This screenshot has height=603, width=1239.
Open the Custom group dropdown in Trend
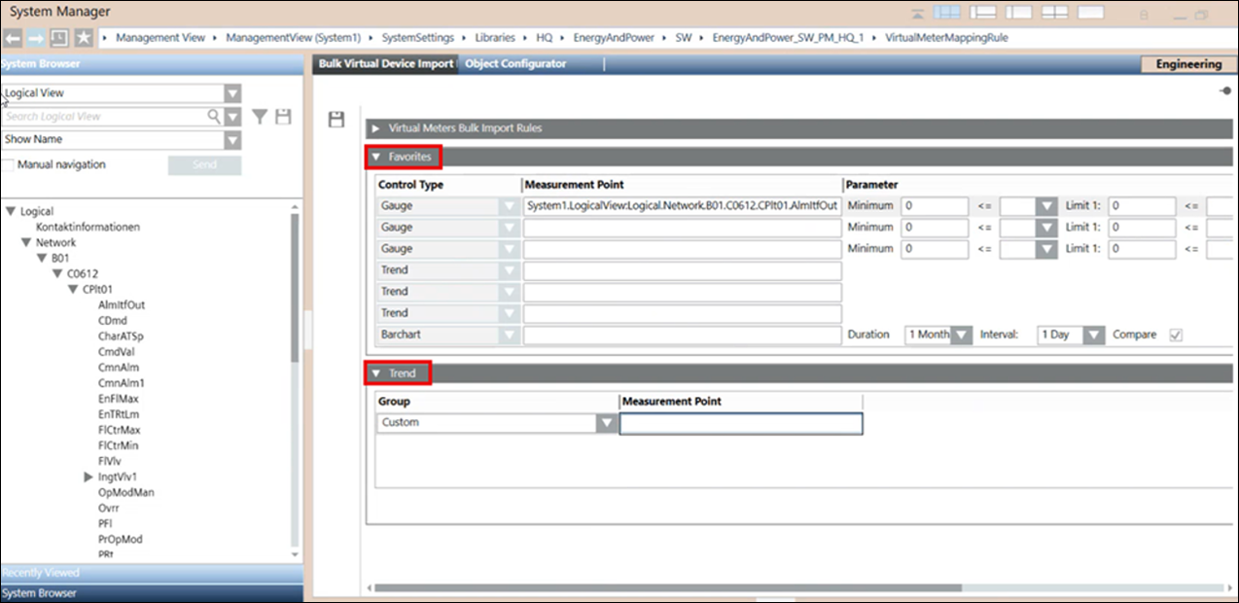(x=497, y=423)
